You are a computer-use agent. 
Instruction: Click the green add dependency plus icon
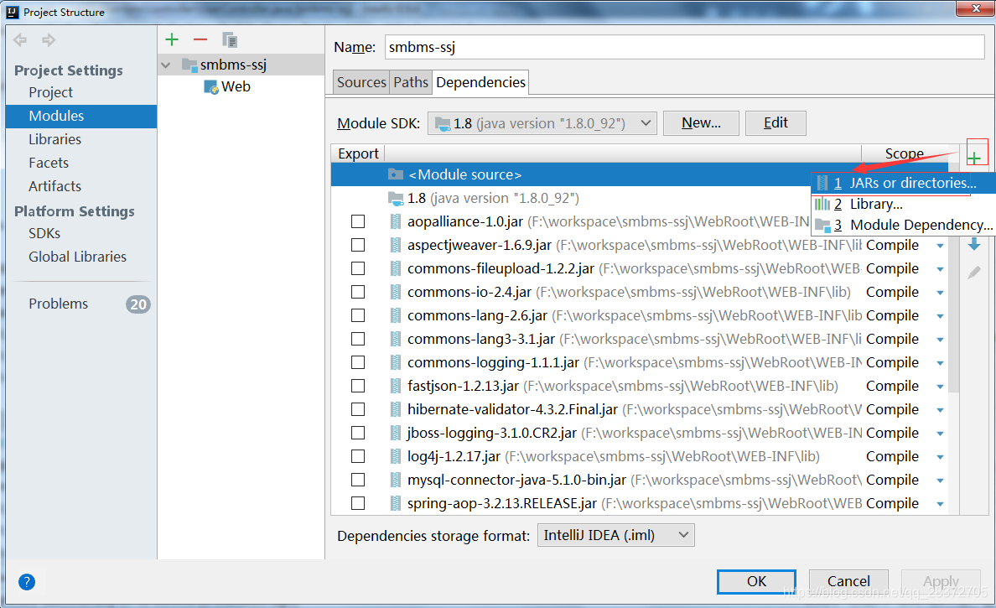click(x=974, y=158)
